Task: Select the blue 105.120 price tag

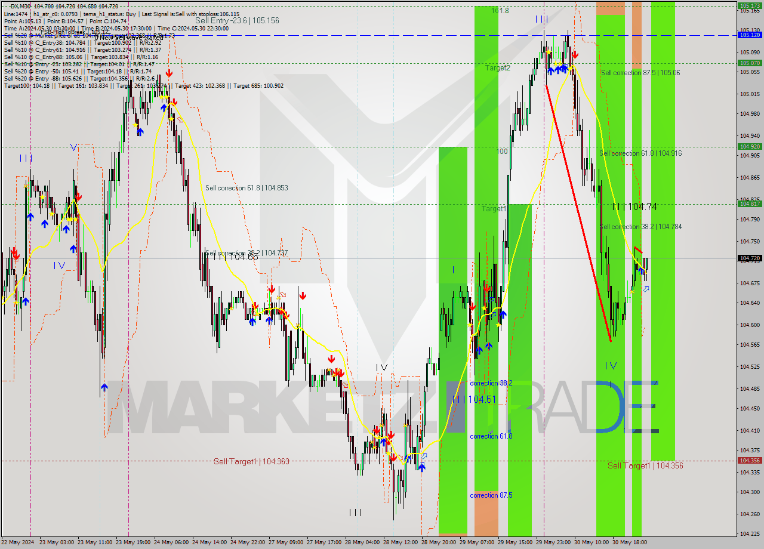Action: 750,35
